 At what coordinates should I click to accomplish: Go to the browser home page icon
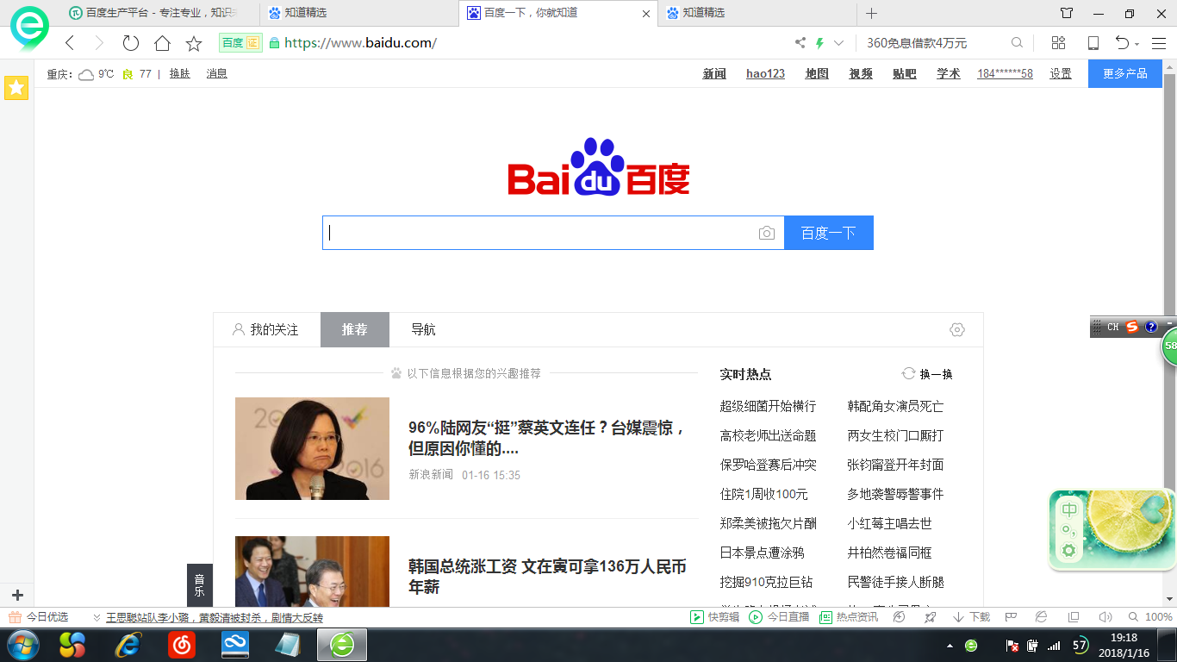tap(162, 43)
